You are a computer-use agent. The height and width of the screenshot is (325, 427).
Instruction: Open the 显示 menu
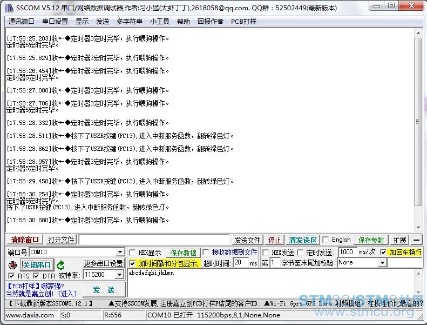pos(82,21)
